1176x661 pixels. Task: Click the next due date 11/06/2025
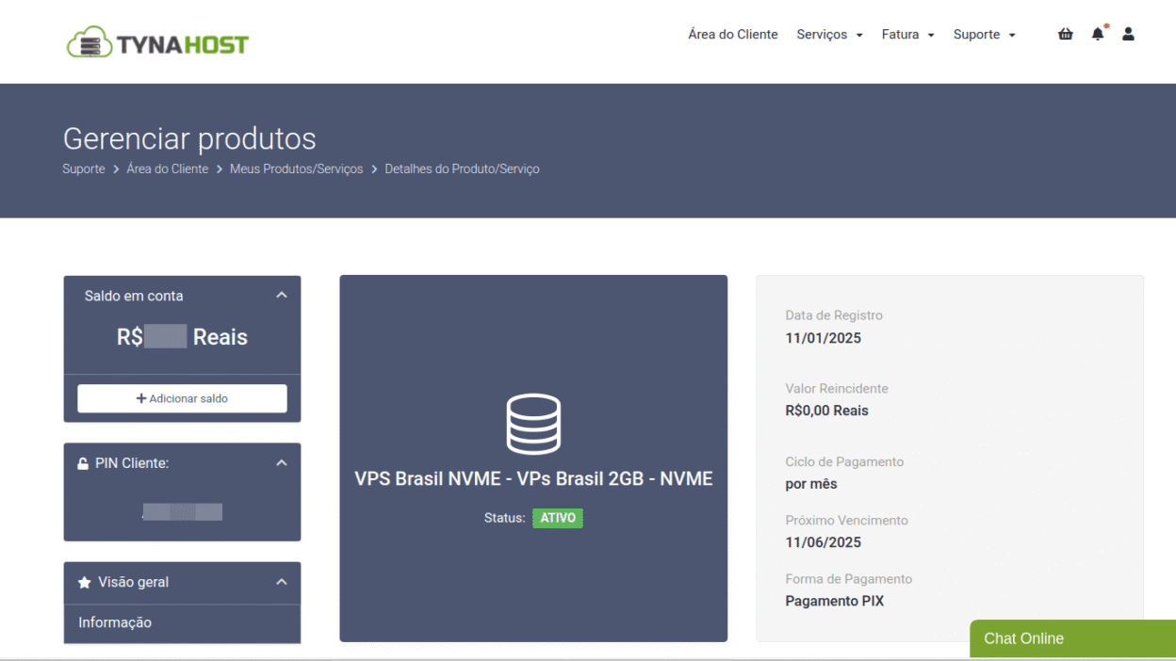(x=824, y=542)
